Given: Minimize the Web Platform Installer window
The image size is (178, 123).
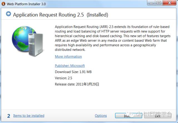Looking at the screenshot, I should [151, 3].
